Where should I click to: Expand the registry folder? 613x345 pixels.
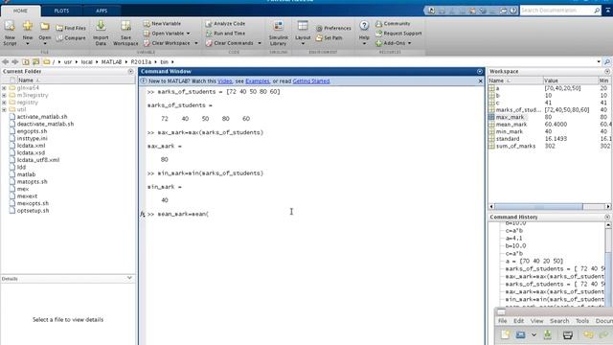click(4, 103)
